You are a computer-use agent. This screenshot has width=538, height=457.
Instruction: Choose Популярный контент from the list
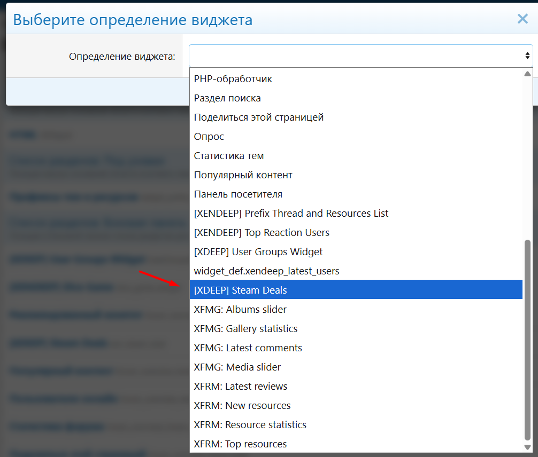pos(243,175)
